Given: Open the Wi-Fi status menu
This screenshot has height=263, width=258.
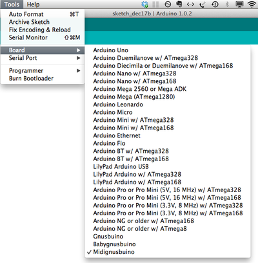Looking at the screenshot, I should pyautogui.click(x=252, y=5).
